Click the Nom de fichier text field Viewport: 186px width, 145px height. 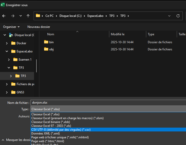click(x=108, y=103)
